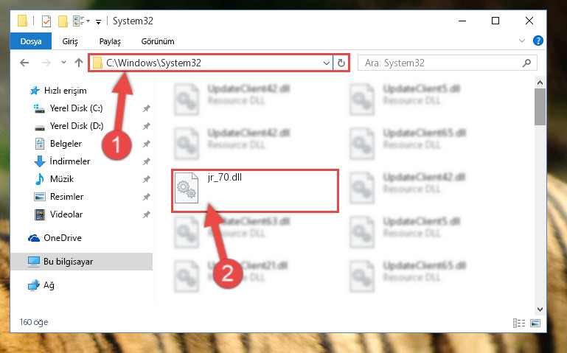This screenshot has width=567, height=353.
Task: Open Explorer help question mark
Action: 538,41
